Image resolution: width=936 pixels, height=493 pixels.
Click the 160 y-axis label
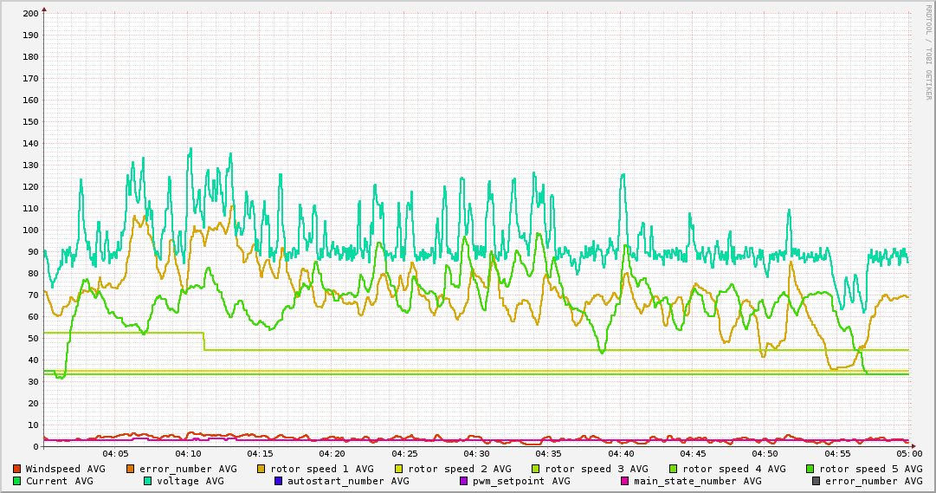(x=30, y=100)
